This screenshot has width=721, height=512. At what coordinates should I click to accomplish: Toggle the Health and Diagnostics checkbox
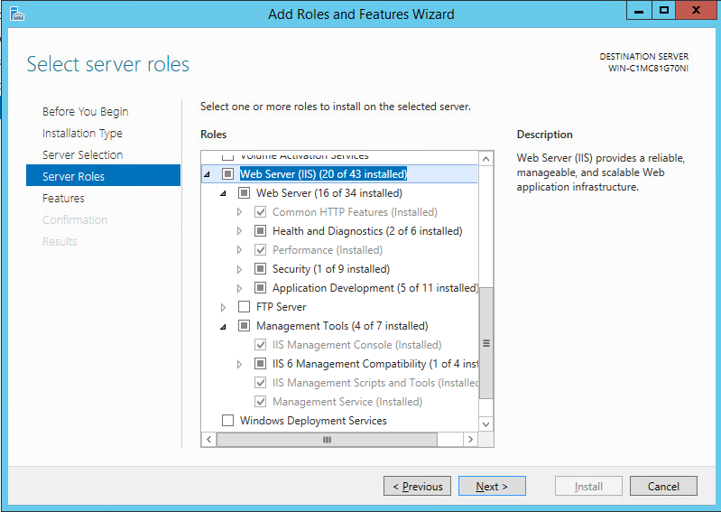[x=260, y=230]
